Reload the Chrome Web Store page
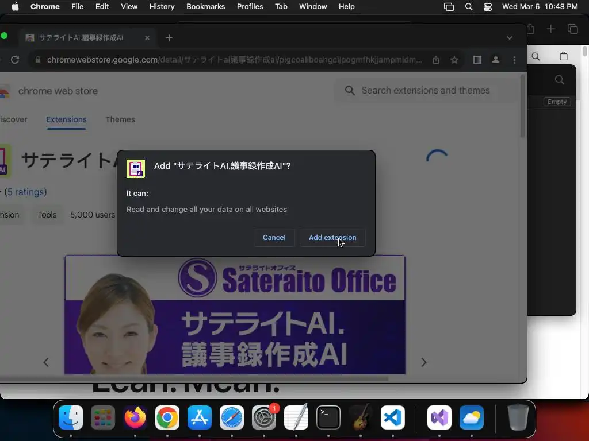The image size is (589, 441). coord(14,60)
